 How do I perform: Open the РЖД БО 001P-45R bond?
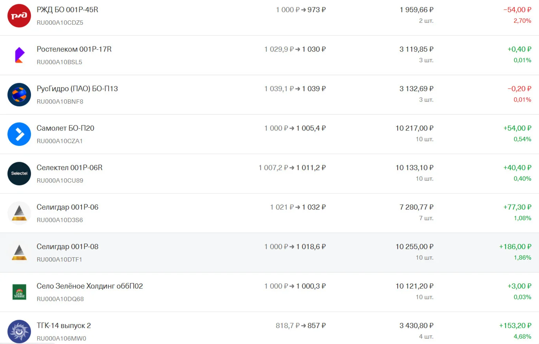click(x=67, y=10)
